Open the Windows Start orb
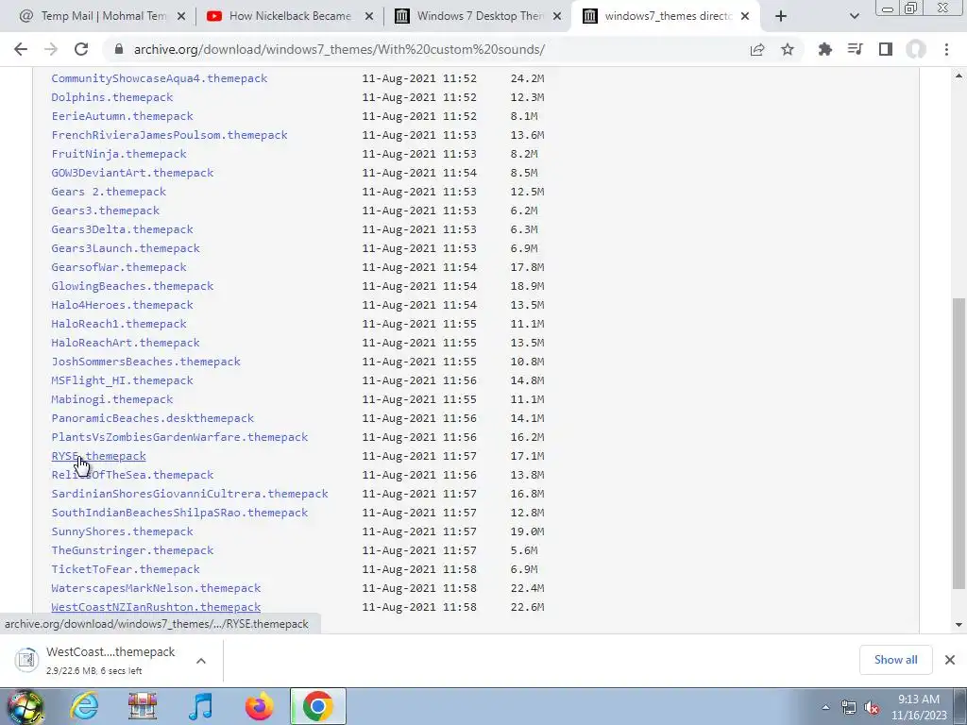Image resolution: width=967 pixels, height=725 pixels. 25,706
